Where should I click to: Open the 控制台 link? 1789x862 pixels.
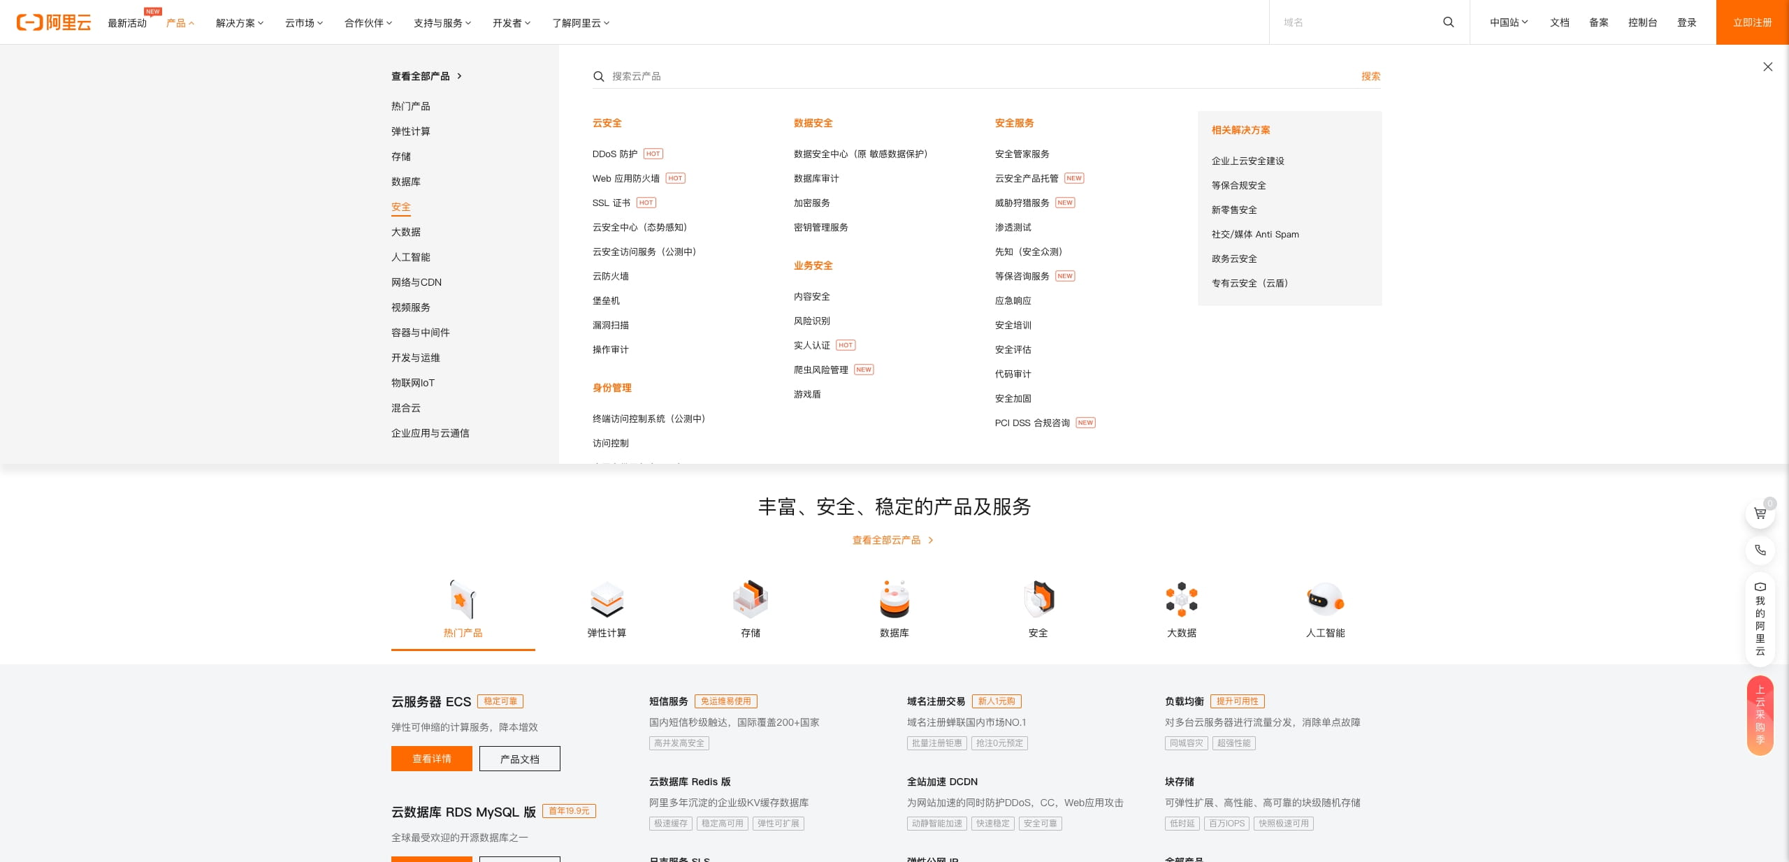click(x=1643, y=22)
